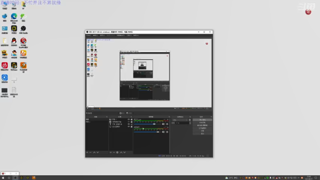Open the Tools menu in OBS
Screen dimensions: 320x180
tap(129, 35)
